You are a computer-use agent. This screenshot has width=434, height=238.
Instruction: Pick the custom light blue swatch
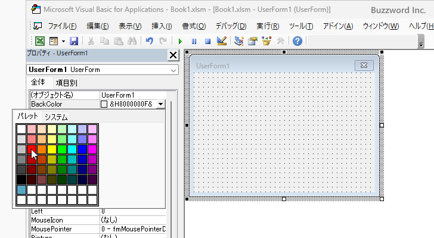[21, 190]
